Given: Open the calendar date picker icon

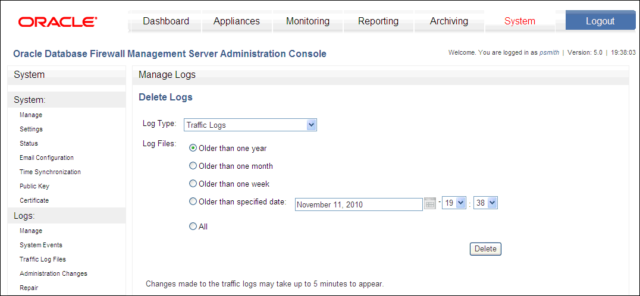Looking at the screenshot, I should 430,203.
